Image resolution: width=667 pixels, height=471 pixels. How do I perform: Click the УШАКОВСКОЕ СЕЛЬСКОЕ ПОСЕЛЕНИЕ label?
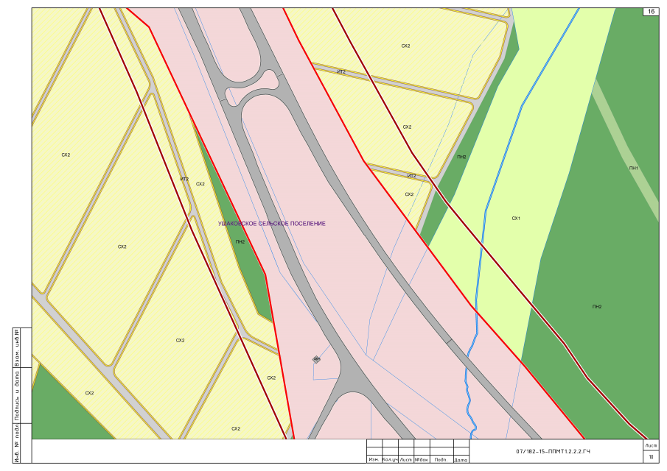tap(272, 223)
